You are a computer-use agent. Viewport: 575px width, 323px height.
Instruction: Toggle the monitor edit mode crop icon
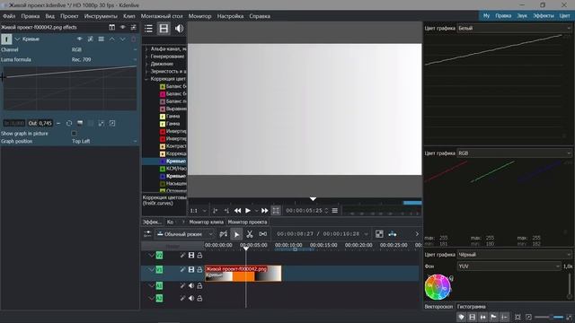276,210
